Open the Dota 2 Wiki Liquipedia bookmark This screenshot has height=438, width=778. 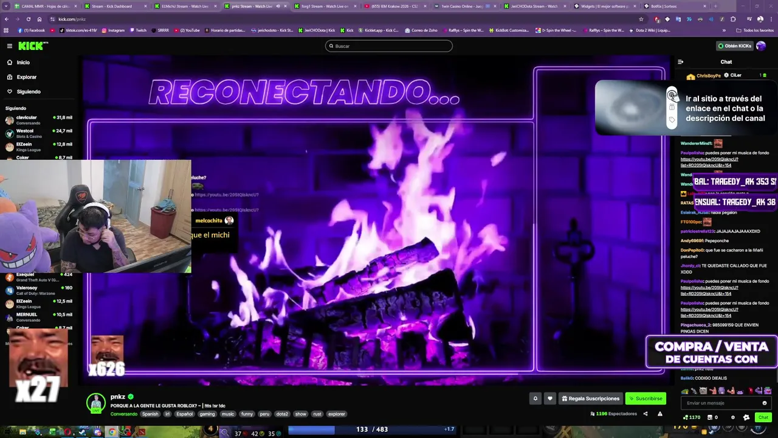point(650,30)
